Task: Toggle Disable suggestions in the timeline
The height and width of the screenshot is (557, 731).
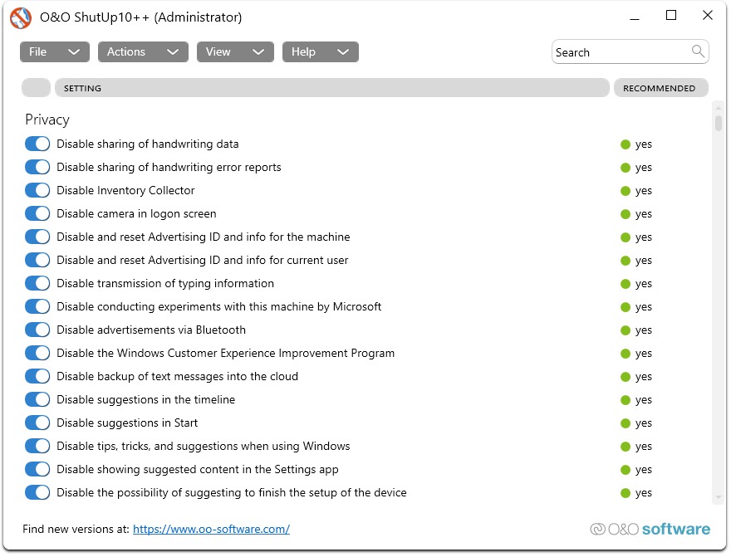Action: 37,400
